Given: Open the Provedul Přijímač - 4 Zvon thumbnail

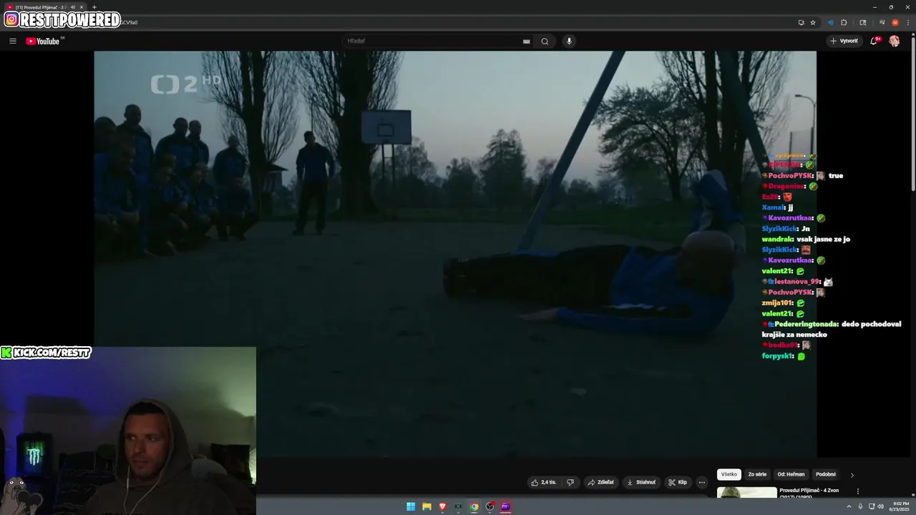Looking at the screenshot, I should 746,492.
